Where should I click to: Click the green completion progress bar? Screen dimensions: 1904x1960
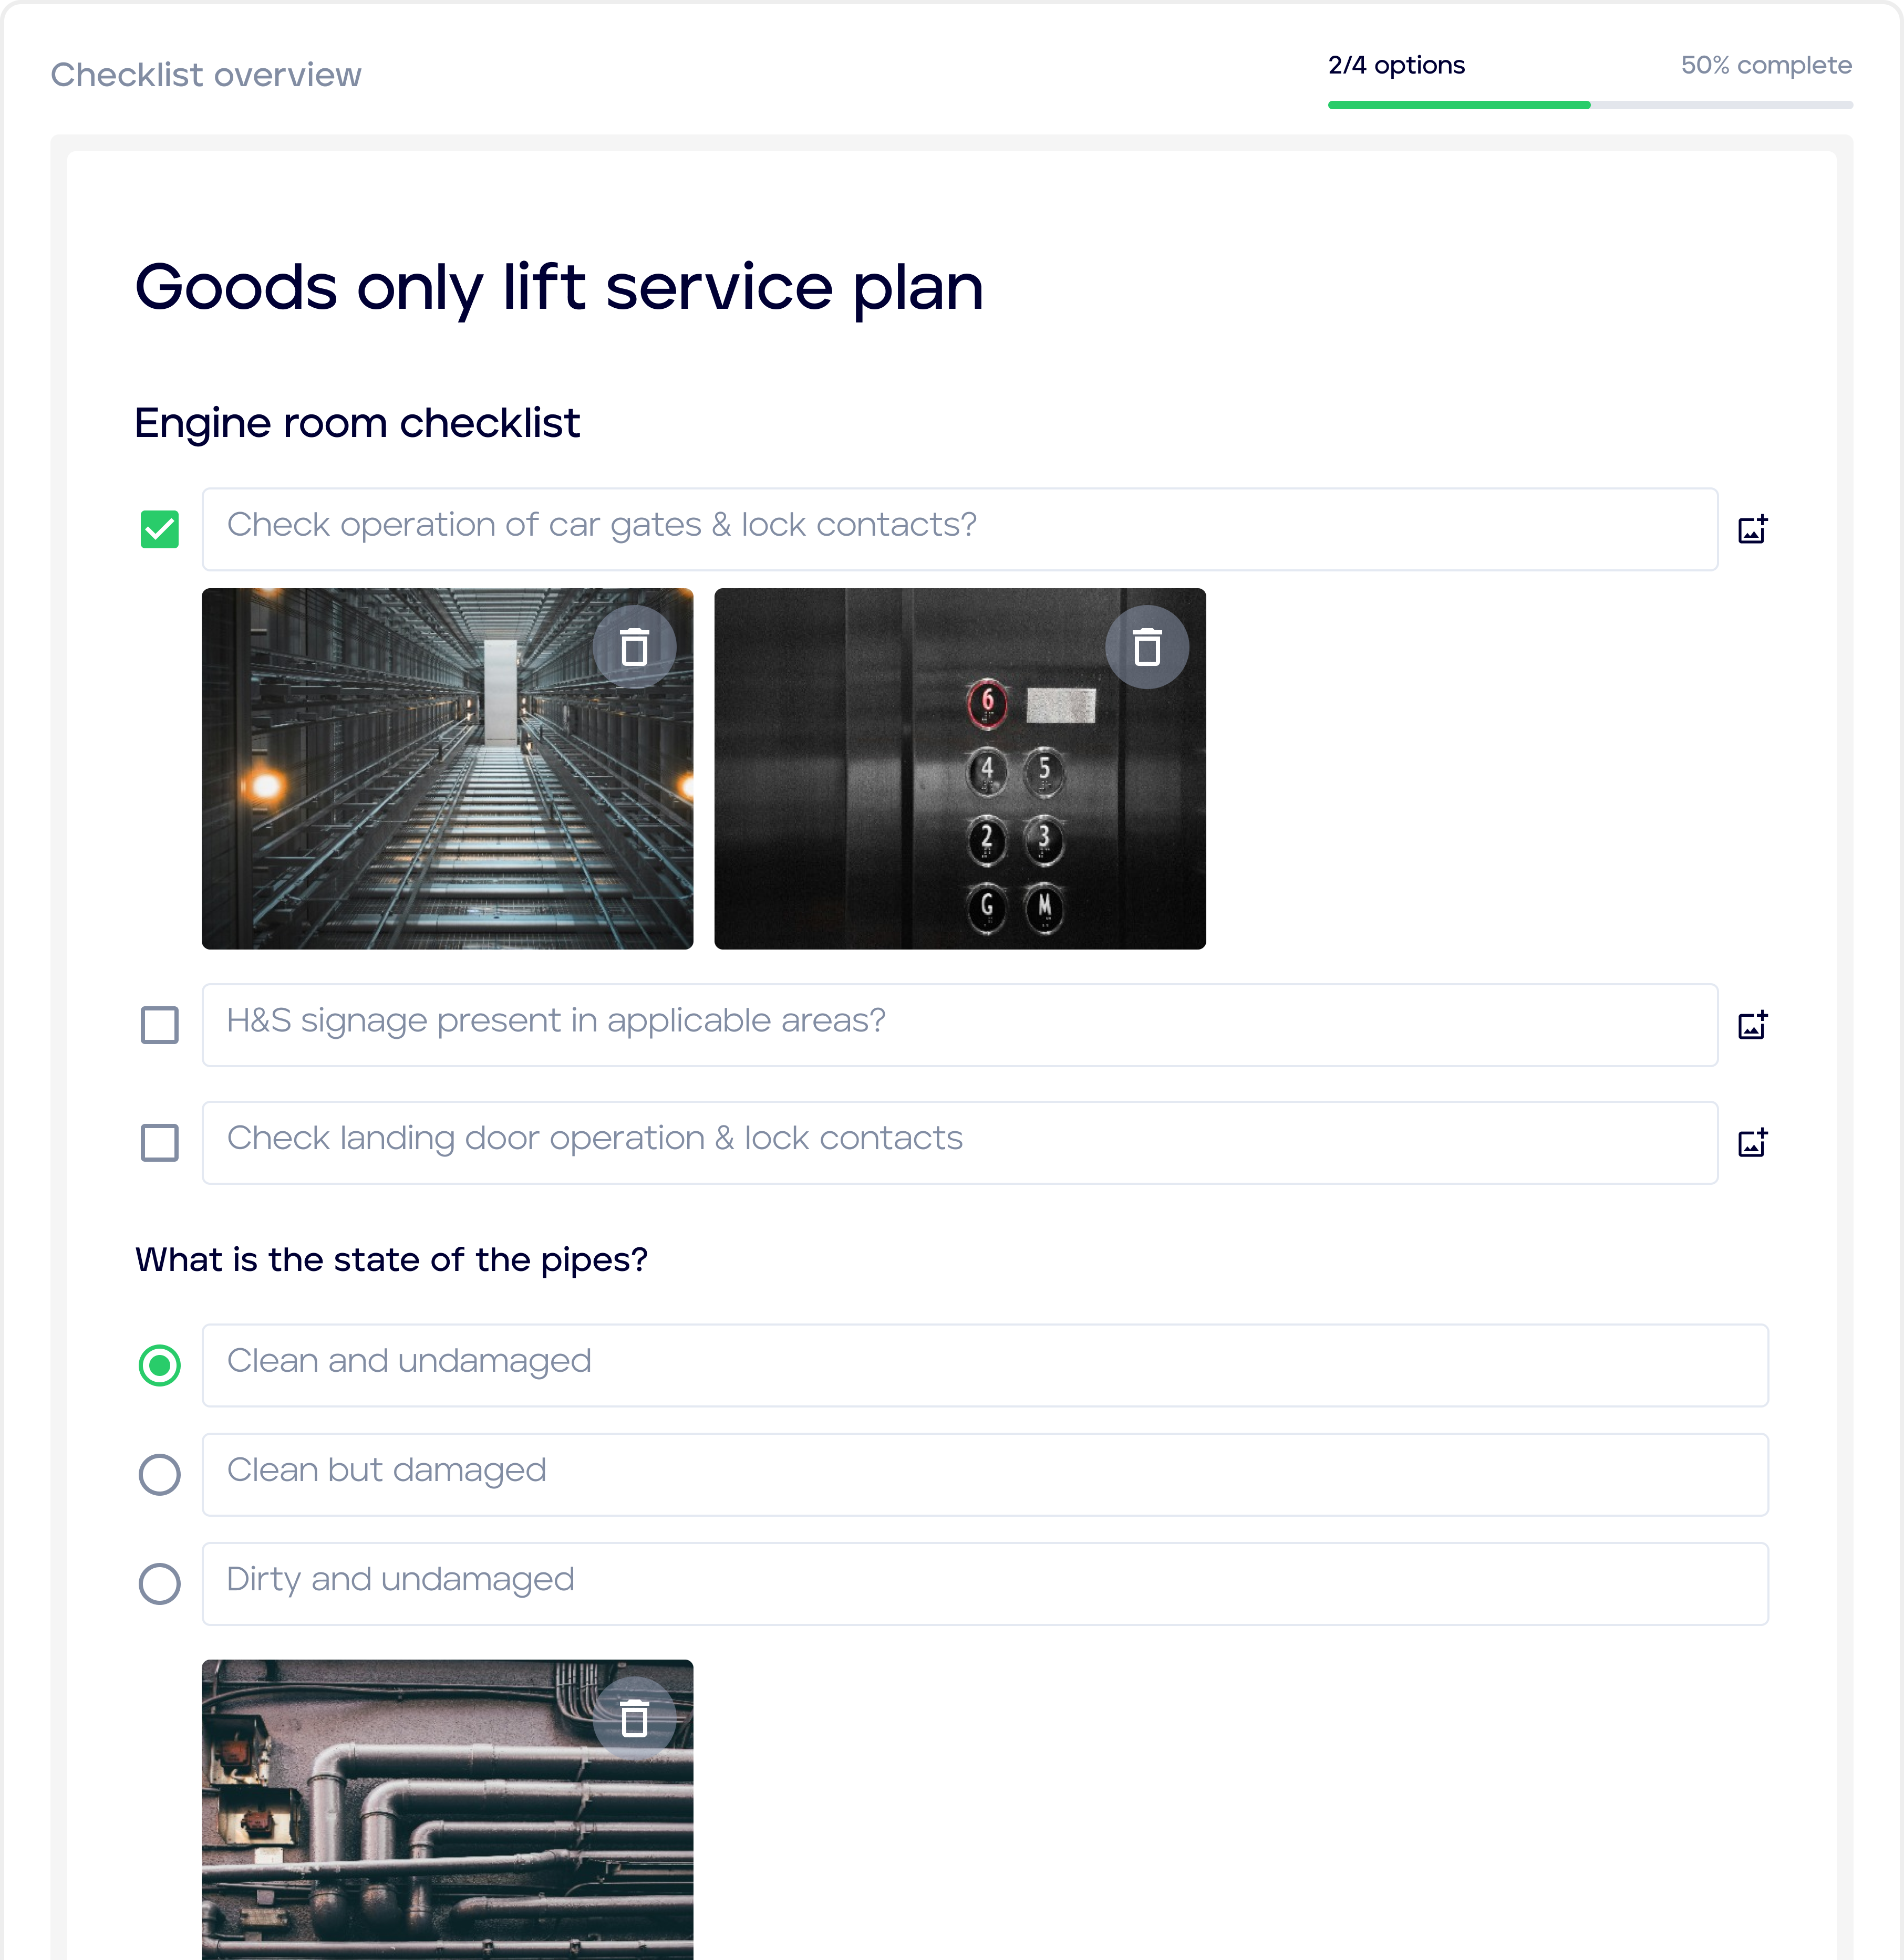[x=1459, y=105]
